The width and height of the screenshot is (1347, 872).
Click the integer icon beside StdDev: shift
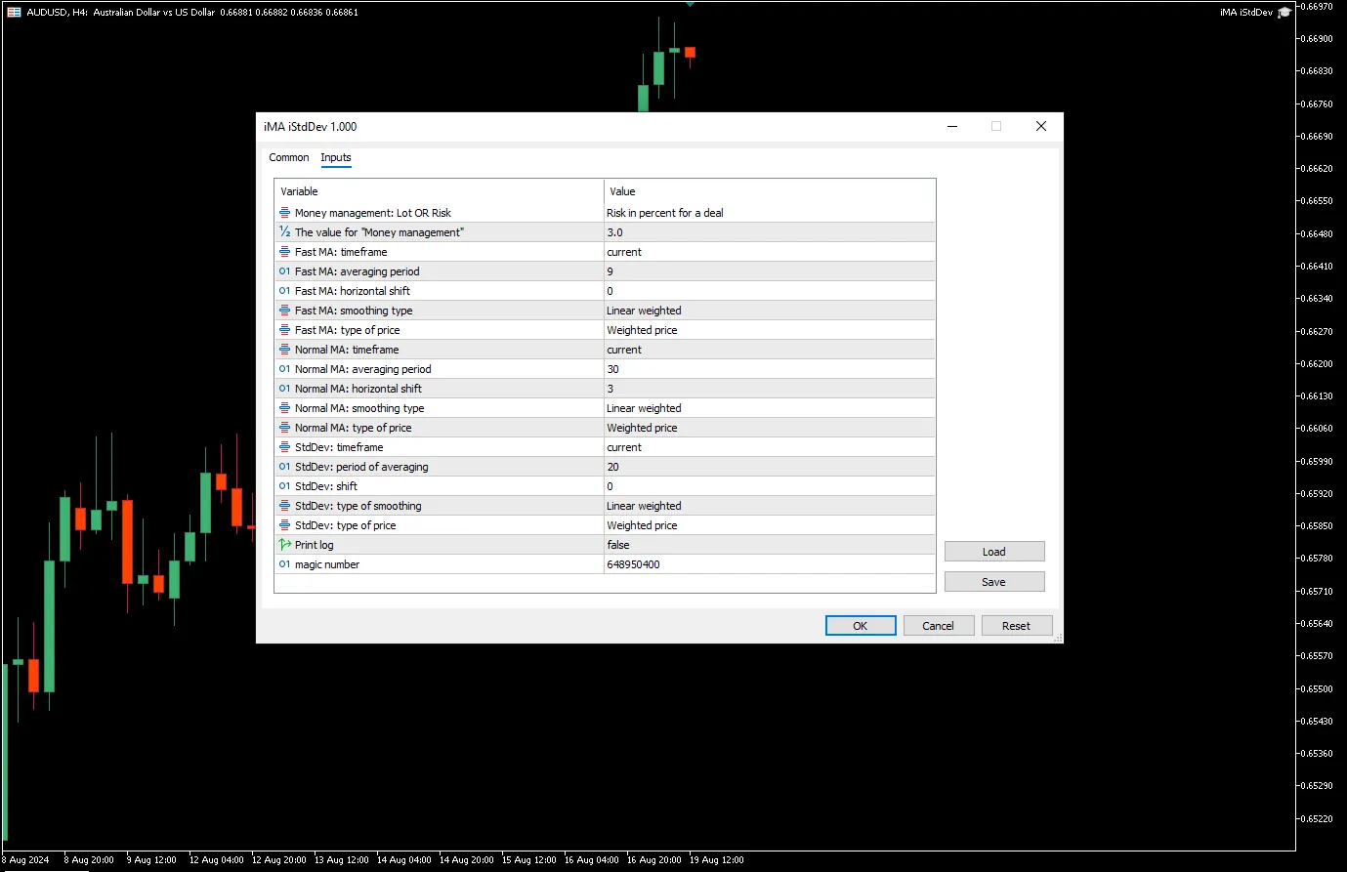click(x=284, y=486)
